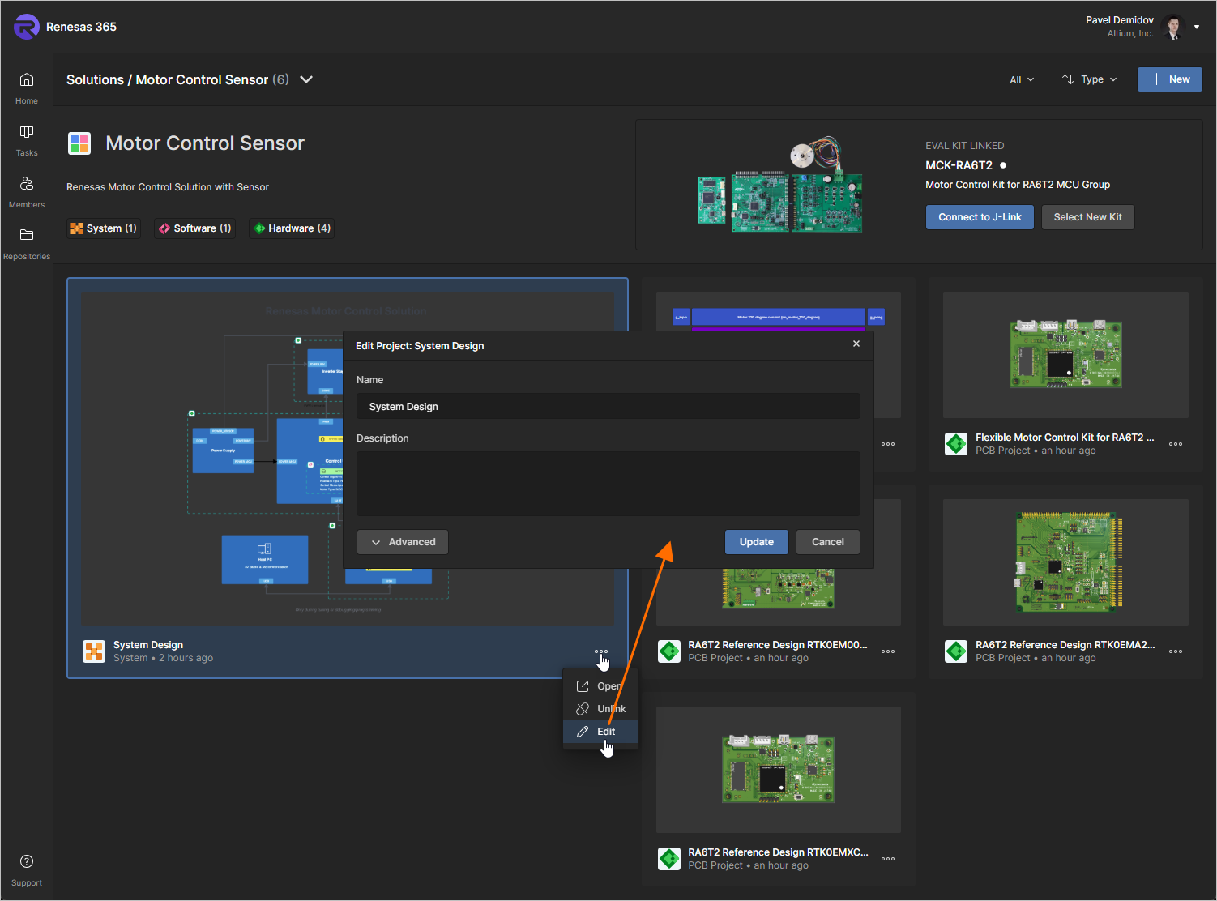
Task: Open the Type sort dropdown
Action: 1090,79
